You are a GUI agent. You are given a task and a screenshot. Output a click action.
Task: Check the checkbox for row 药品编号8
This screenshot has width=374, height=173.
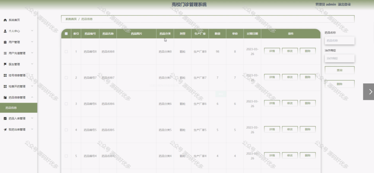pyautogui.click(x=66, y=51)
